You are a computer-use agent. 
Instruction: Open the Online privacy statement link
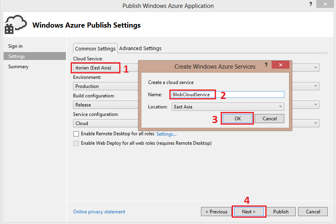pos(99,212)
